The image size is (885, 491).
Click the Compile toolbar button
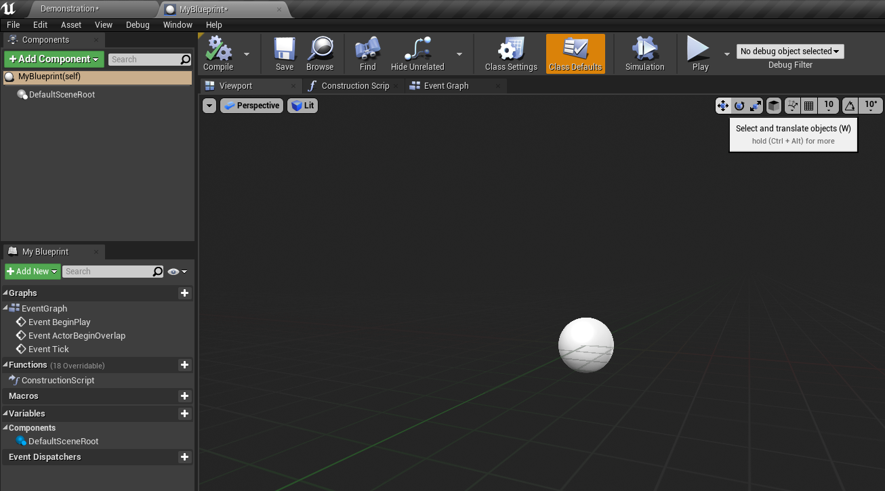pyautogui.click(x=218, y=54)
